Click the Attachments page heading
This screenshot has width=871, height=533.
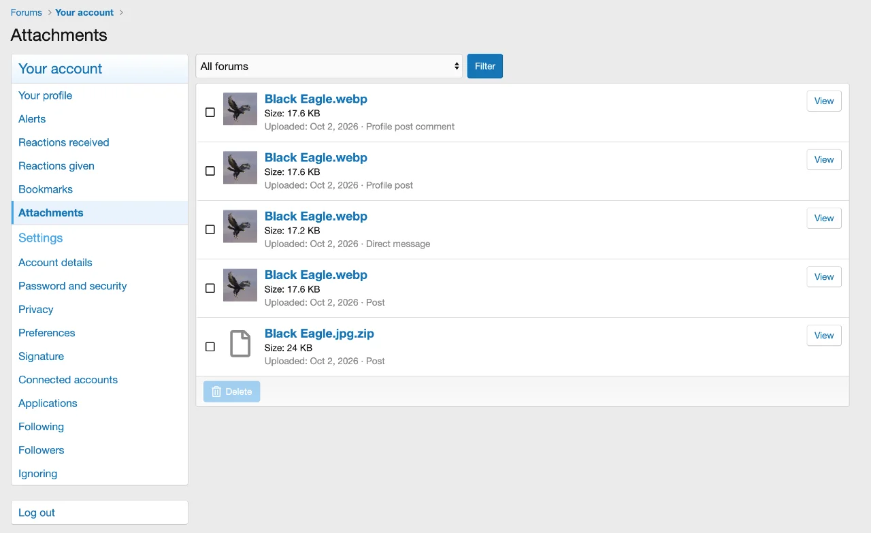pyautogui.click(x=59, y=35)
